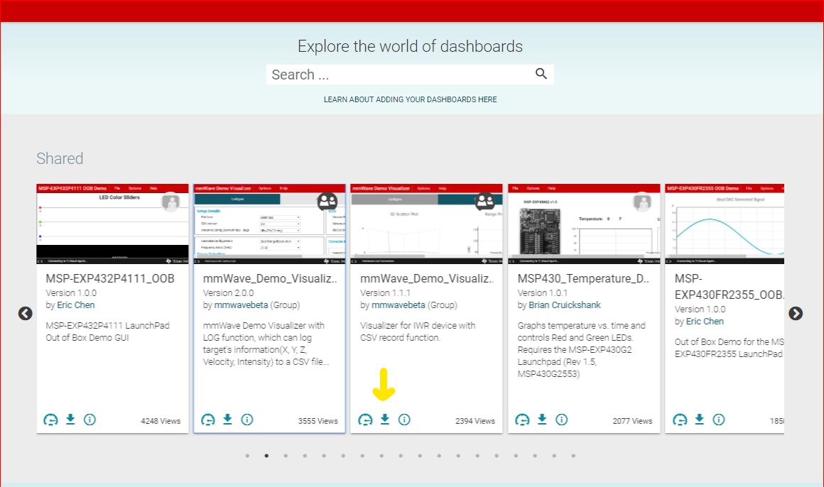Screen dimensions: 824x487
Task: Click Version 1.0.1 on MSP430 Temperature card
Action: (x=542, y=293)
